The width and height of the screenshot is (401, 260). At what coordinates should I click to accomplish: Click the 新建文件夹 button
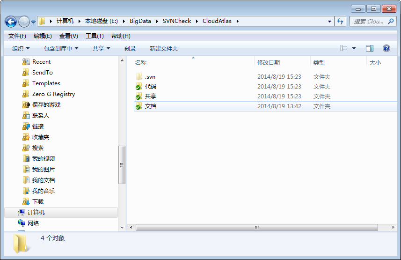tap(163, 49)
